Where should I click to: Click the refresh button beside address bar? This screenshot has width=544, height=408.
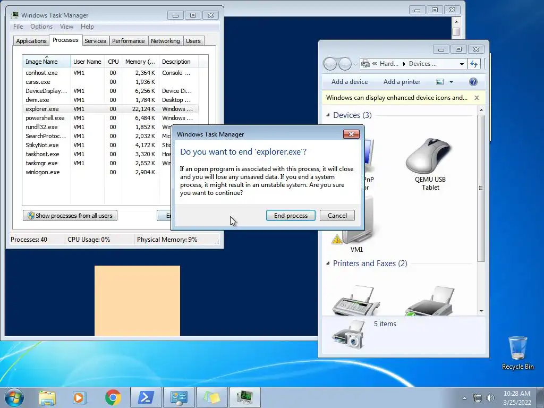pos(473,64)
